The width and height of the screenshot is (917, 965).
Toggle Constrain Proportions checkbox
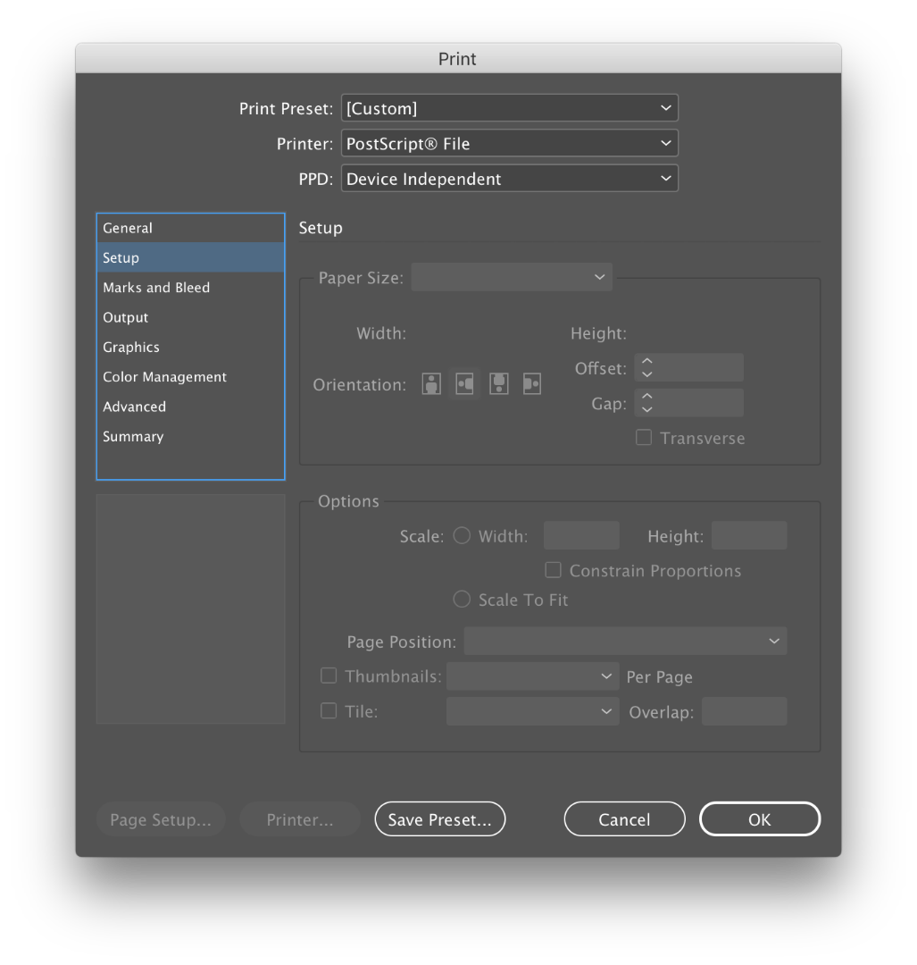click(554, 570)
